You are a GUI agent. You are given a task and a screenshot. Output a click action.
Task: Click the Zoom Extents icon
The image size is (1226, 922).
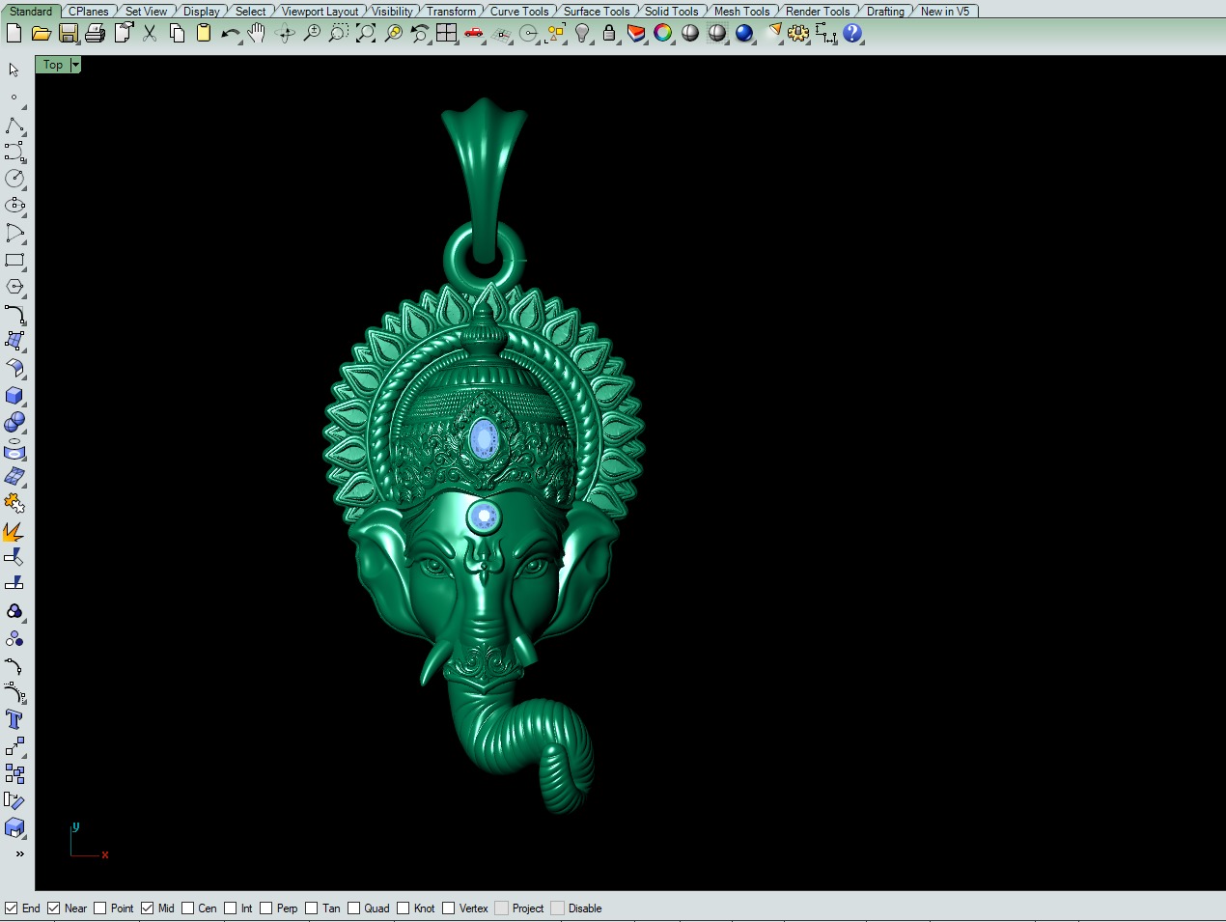(365, 33)
